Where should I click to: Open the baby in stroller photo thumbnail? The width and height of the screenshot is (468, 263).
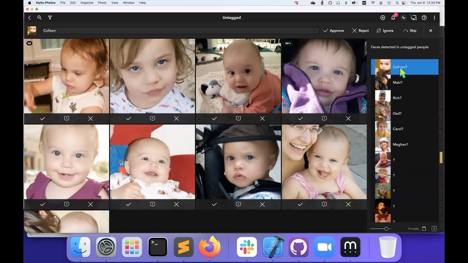[238, 162]
